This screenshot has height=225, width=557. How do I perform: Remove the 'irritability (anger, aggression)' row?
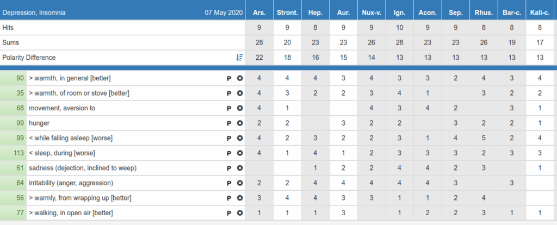[x=239, y=183]
